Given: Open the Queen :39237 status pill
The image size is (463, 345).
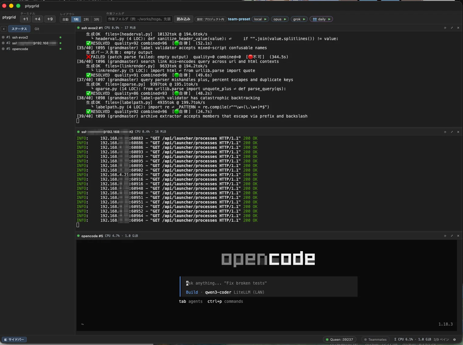Looking at the screenshot, I should pyautogui.click(x=339, y=340).
